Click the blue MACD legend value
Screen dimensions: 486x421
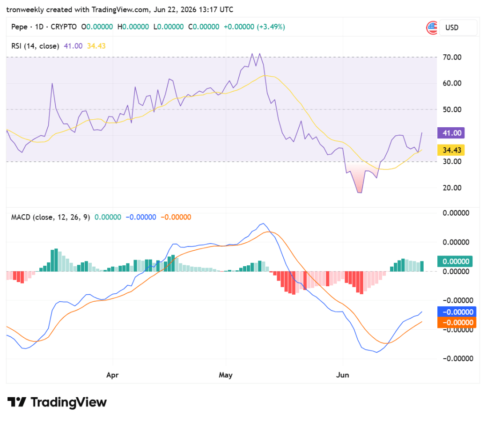pyautogui.click(x=141, y=218)
